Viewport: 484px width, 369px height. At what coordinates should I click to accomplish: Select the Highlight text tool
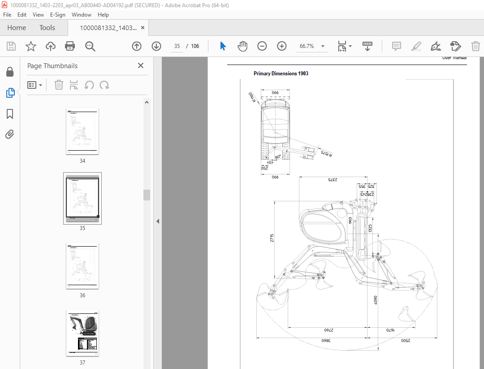pyautogui.click(x=416, y=46)
